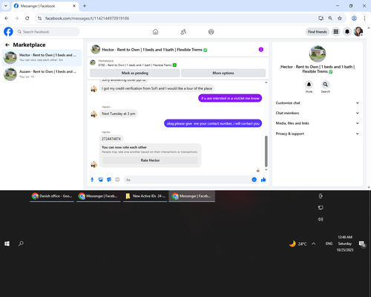Click Rate Hector button
This screenshot has height=297, width=371.
[x=150, y=160]
